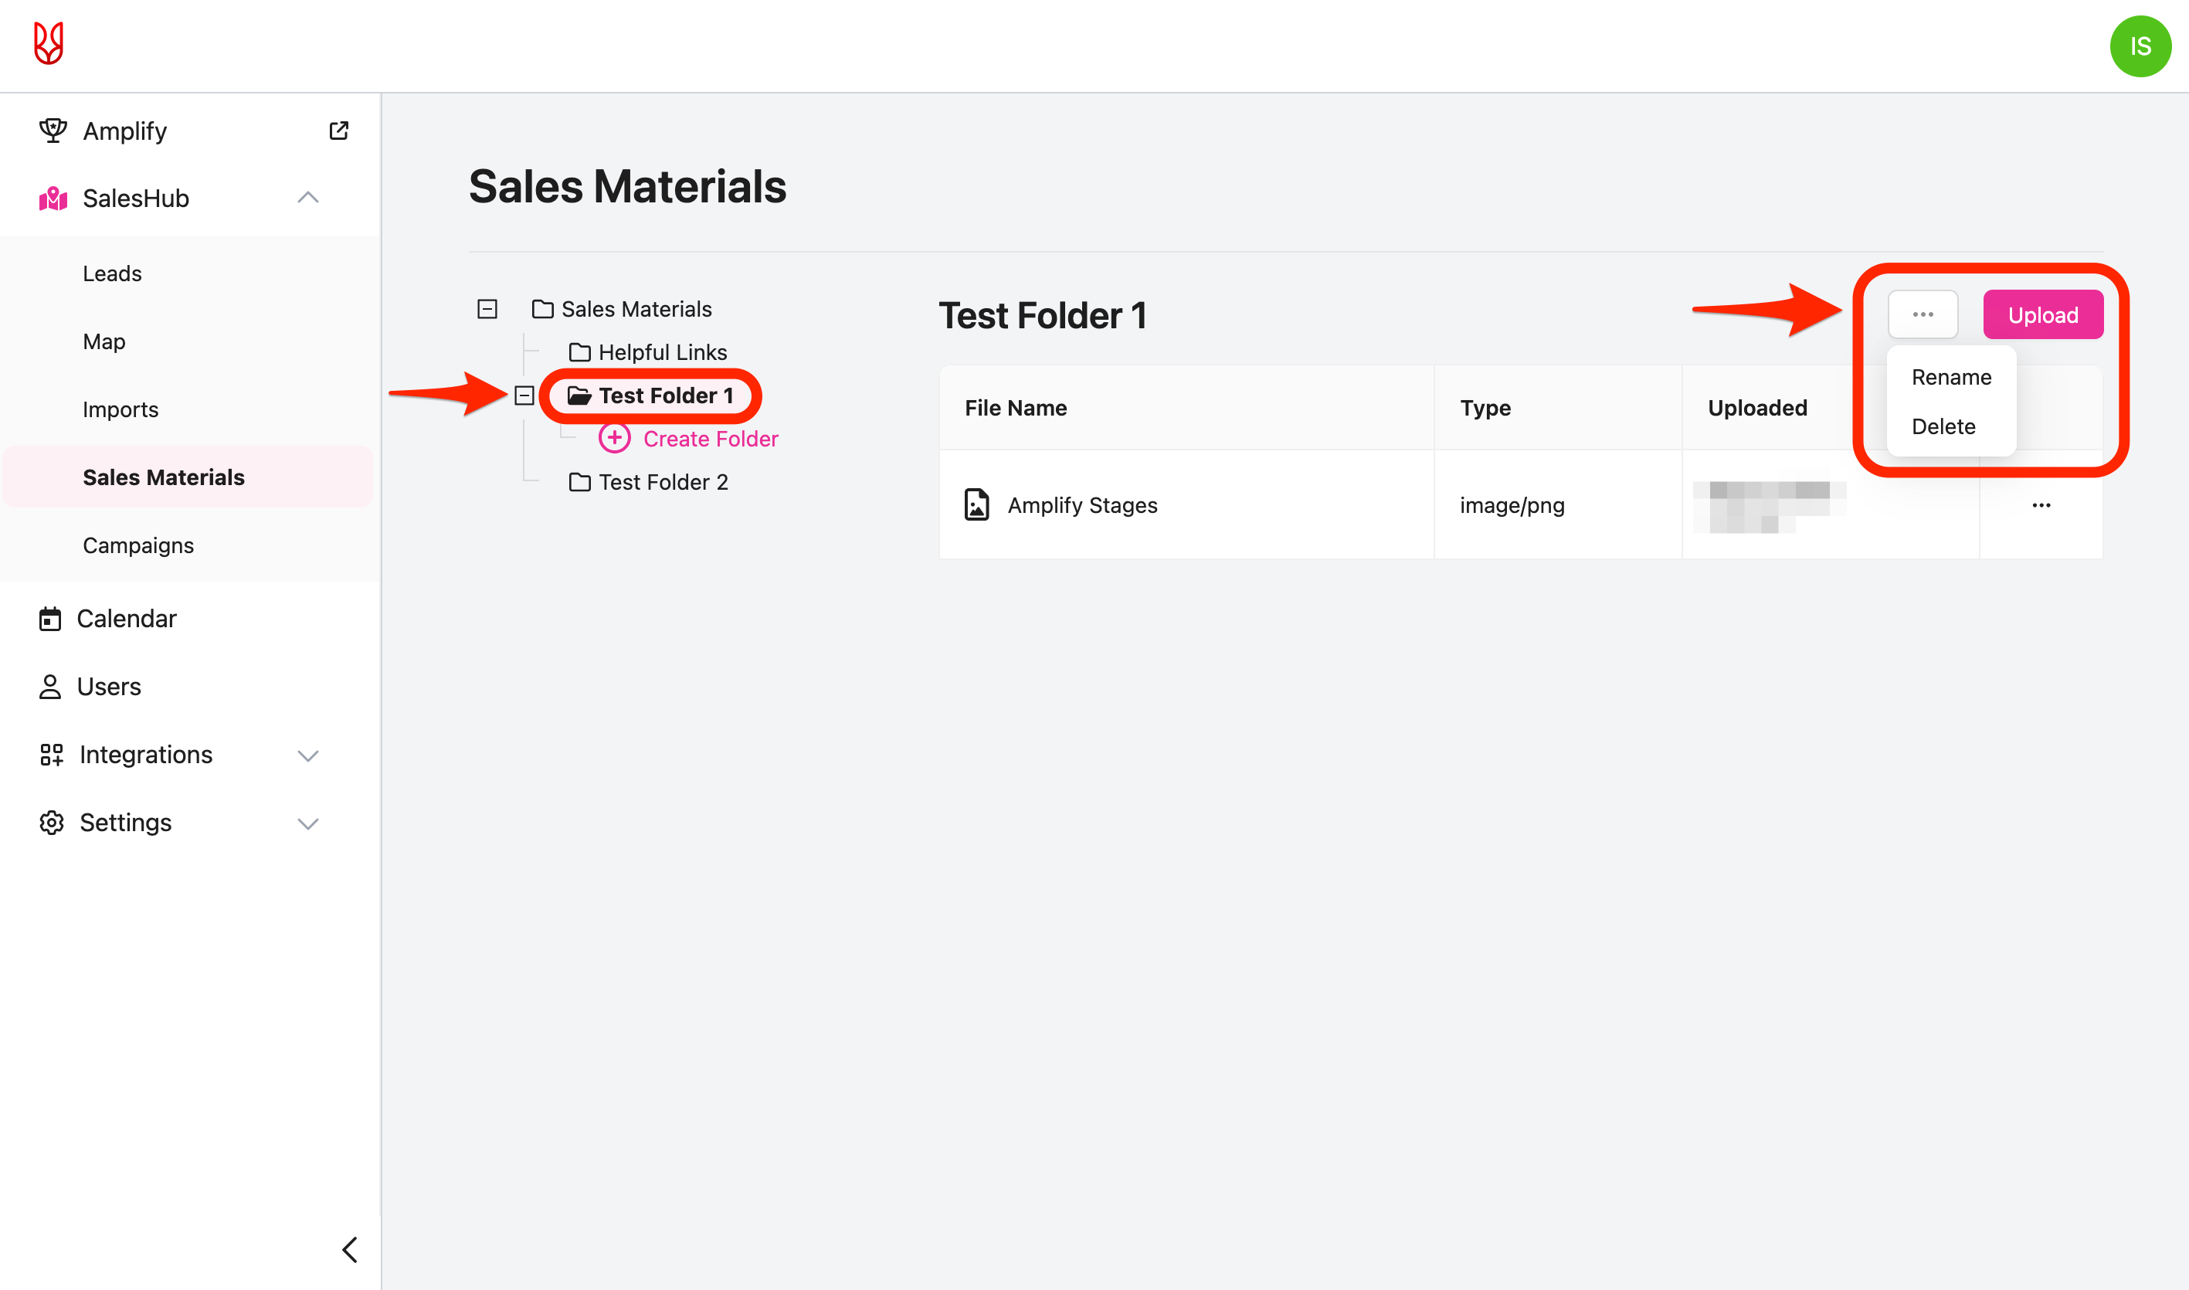Open the Leads page link

(x=112, y=273)
